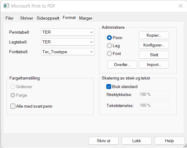Screen dimensions: 187x148
Task: Enable Alle med svart penn checkbox
Action: point(13,106)
